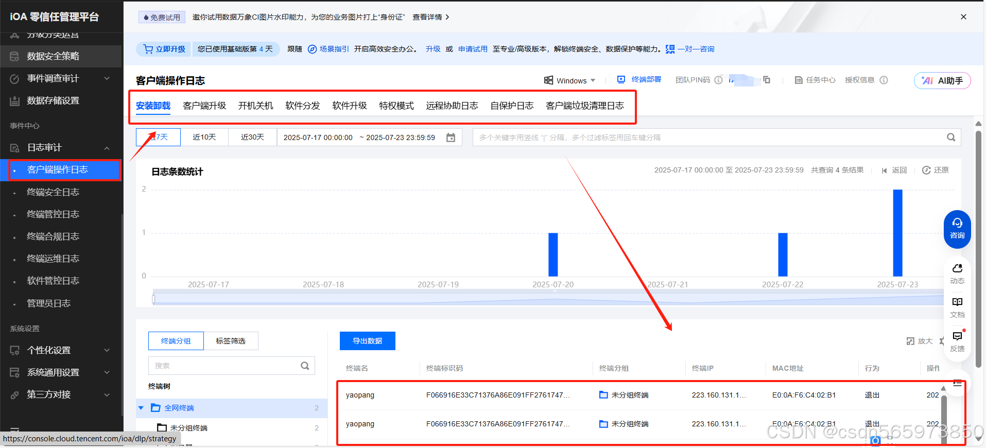Image resolution: width=986 pixels, height=448 pixels.
Task: Click the 申请试用 link
Action: tap(473, 49)
